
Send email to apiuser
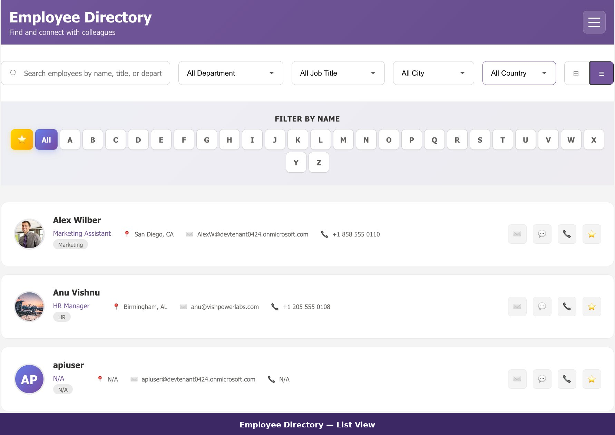click(517, 379)
